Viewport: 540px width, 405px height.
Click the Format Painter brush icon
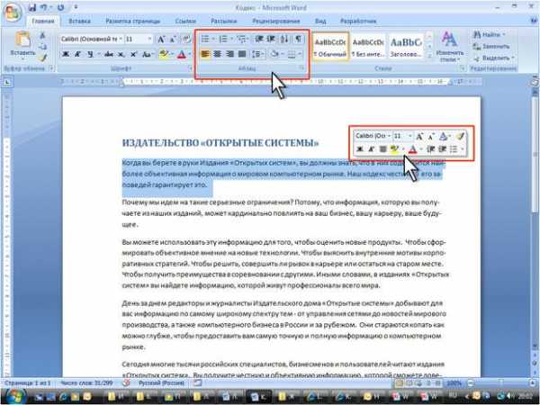(x=42, y=58)
